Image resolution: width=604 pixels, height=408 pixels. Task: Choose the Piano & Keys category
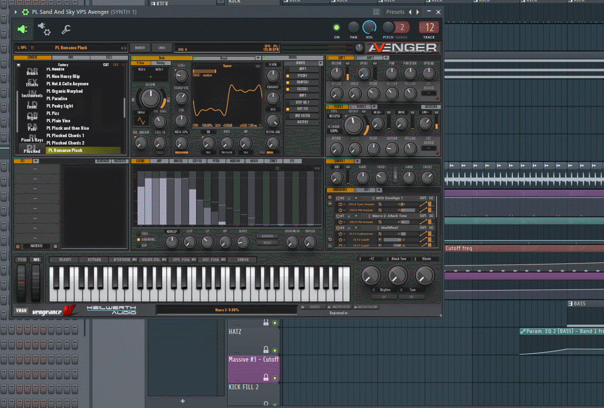point(32,140)
